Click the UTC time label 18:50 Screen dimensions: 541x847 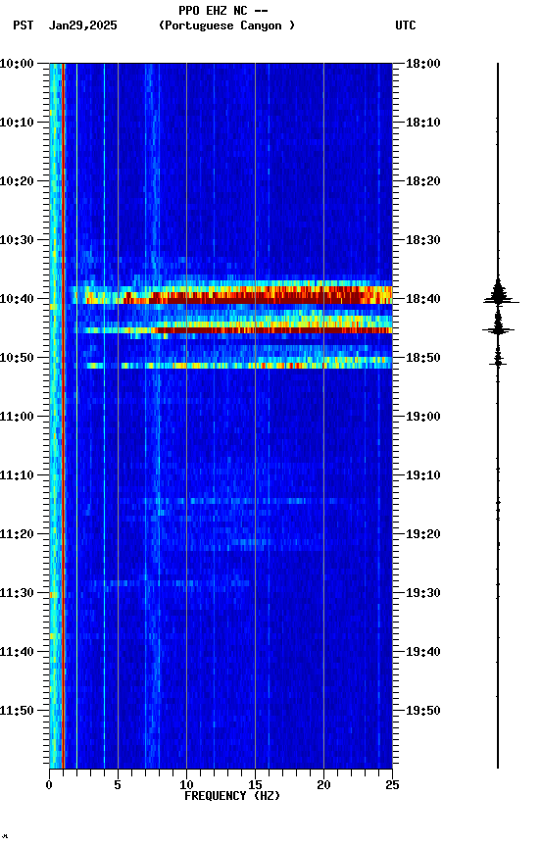tap(423, 358)
